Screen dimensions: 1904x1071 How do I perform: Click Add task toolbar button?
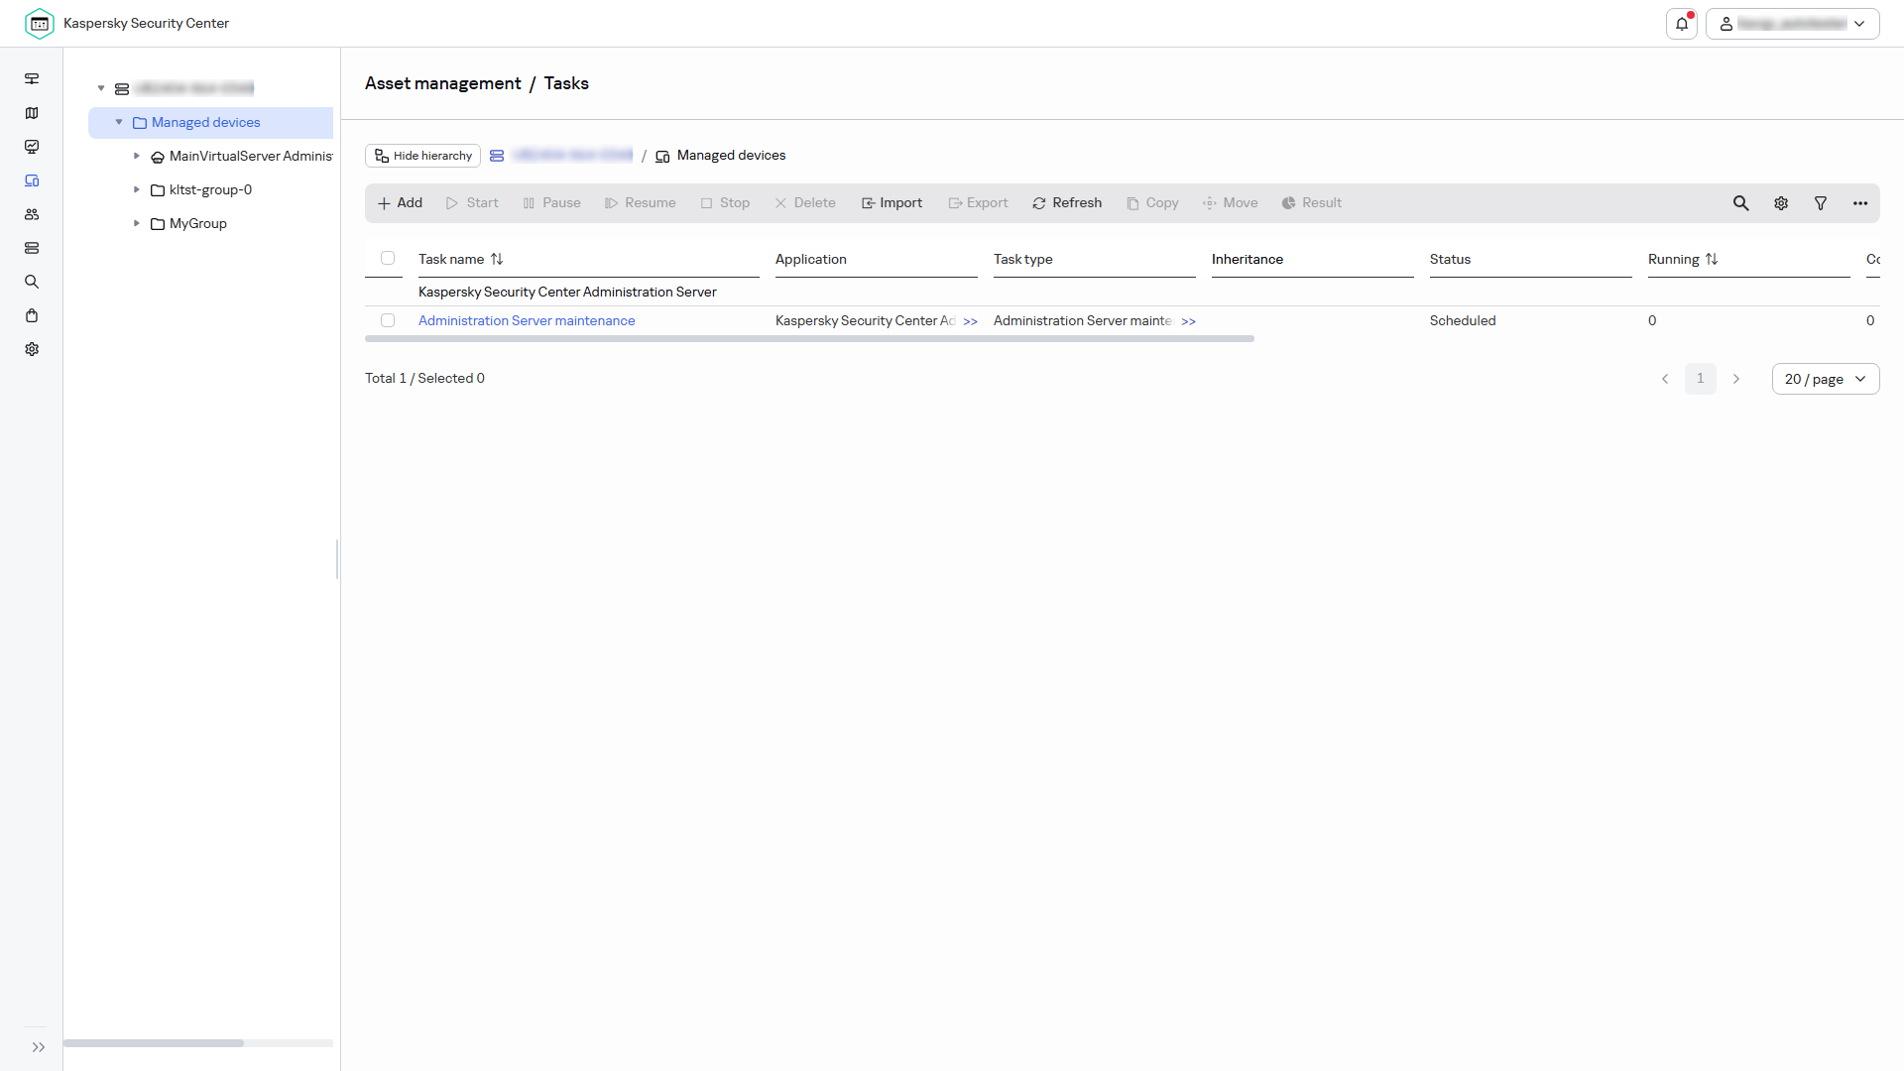pyautogui.click(x=400, y=202)
